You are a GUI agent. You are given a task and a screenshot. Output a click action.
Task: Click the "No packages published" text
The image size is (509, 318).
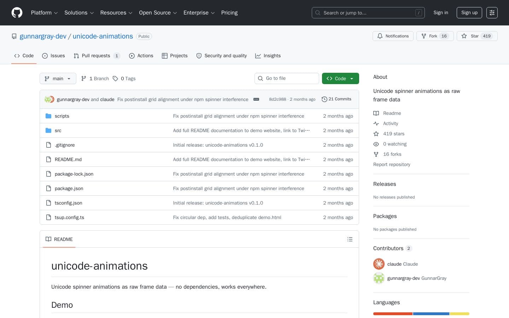click(x=395, y=229)
